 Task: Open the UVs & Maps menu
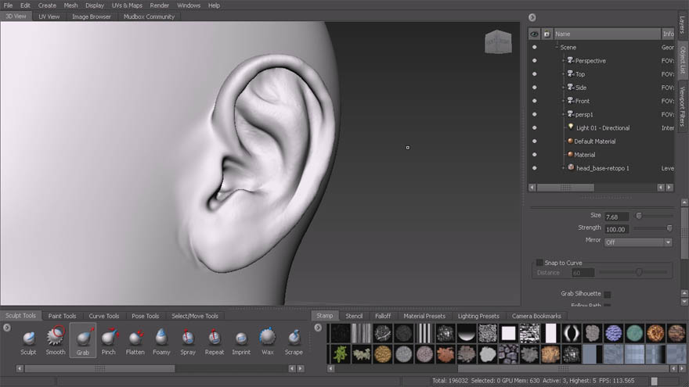pyautogui.click(x=127, y=5)
